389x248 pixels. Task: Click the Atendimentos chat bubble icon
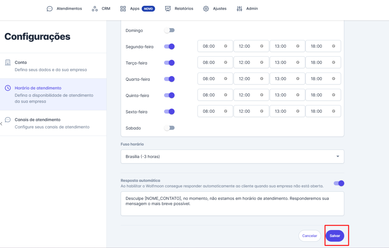[50, 9]
